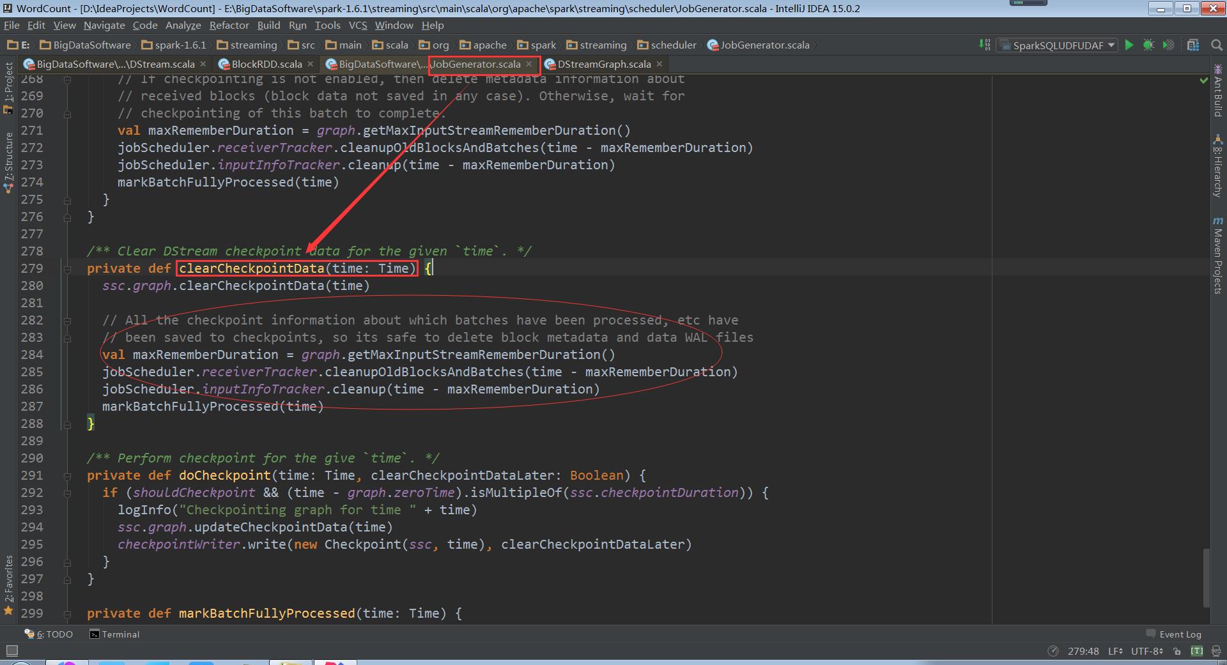Start debugging with the bug icon
The image size is (1227, 665).
1148,45
